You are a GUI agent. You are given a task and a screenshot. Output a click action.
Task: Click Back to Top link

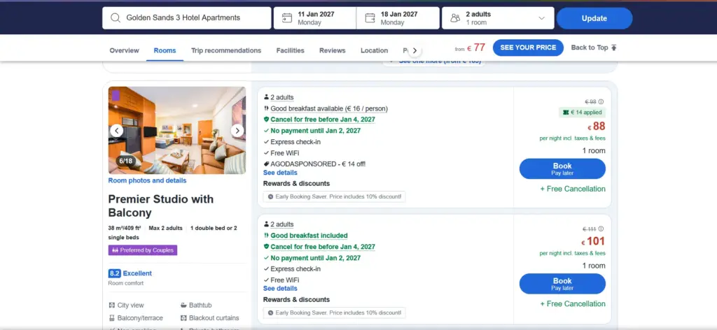[x=594, y=48]
